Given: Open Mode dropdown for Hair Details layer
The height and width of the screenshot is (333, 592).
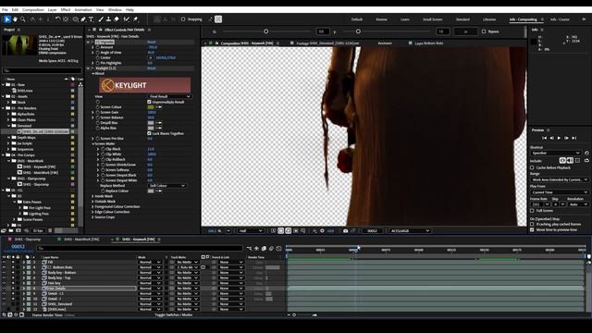Looking at the screenshot, I should pyautogui.click(x=150, y=289).
